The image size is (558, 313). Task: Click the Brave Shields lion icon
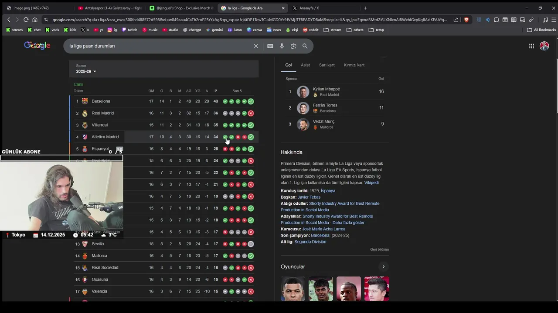(x=466, y=20)
